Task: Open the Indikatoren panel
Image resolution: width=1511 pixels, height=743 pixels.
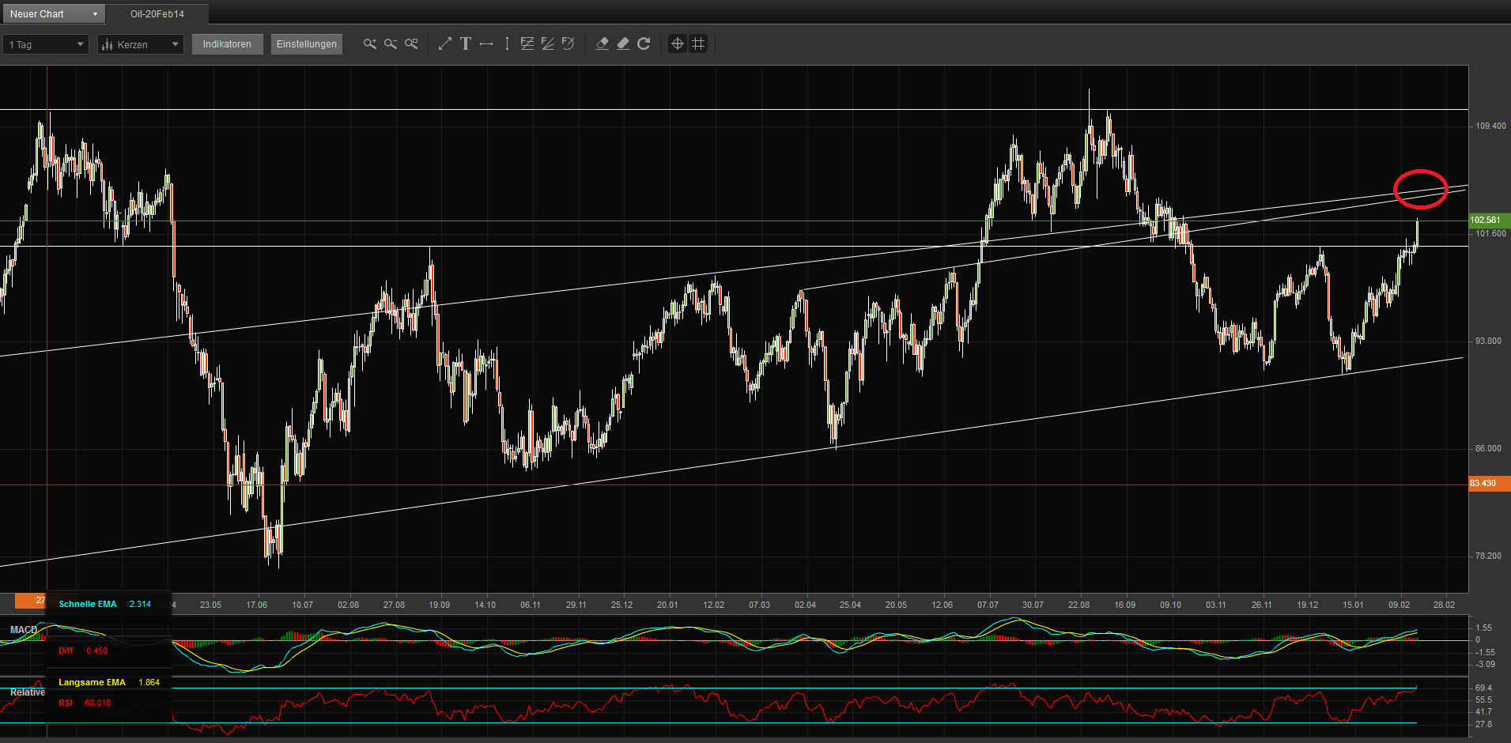Action: coord(227,44)
